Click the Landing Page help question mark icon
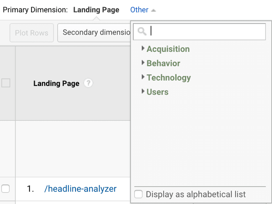The image size is (272, 204). click(x=88, y=83)
